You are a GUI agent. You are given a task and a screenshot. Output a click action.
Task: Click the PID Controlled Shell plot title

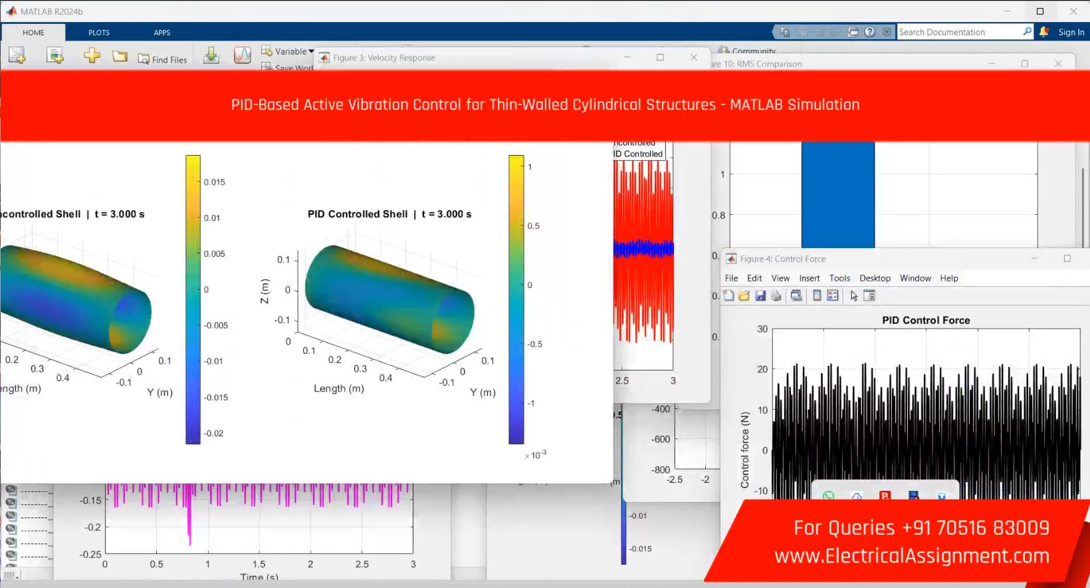[x=389, y=214]
